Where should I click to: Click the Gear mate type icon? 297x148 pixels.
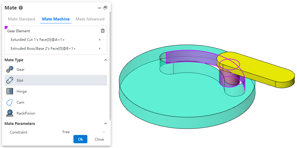[10, 70]
